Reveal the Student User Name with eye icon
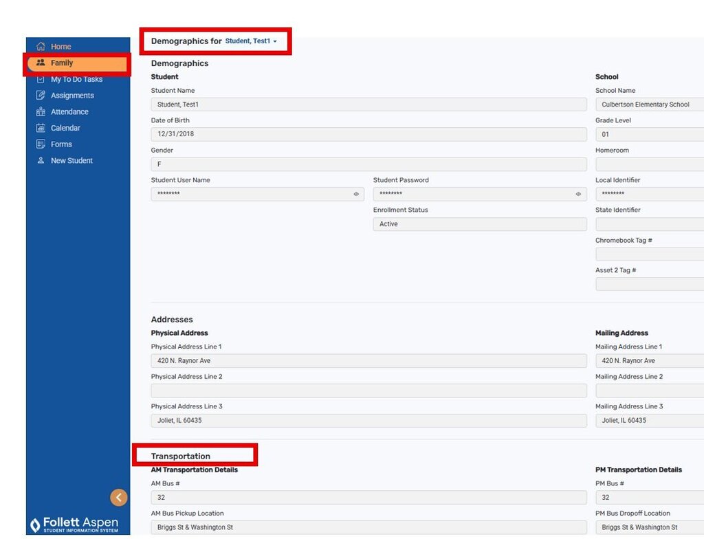Viewport: 704px width, 539px height. tap(356, 194)
